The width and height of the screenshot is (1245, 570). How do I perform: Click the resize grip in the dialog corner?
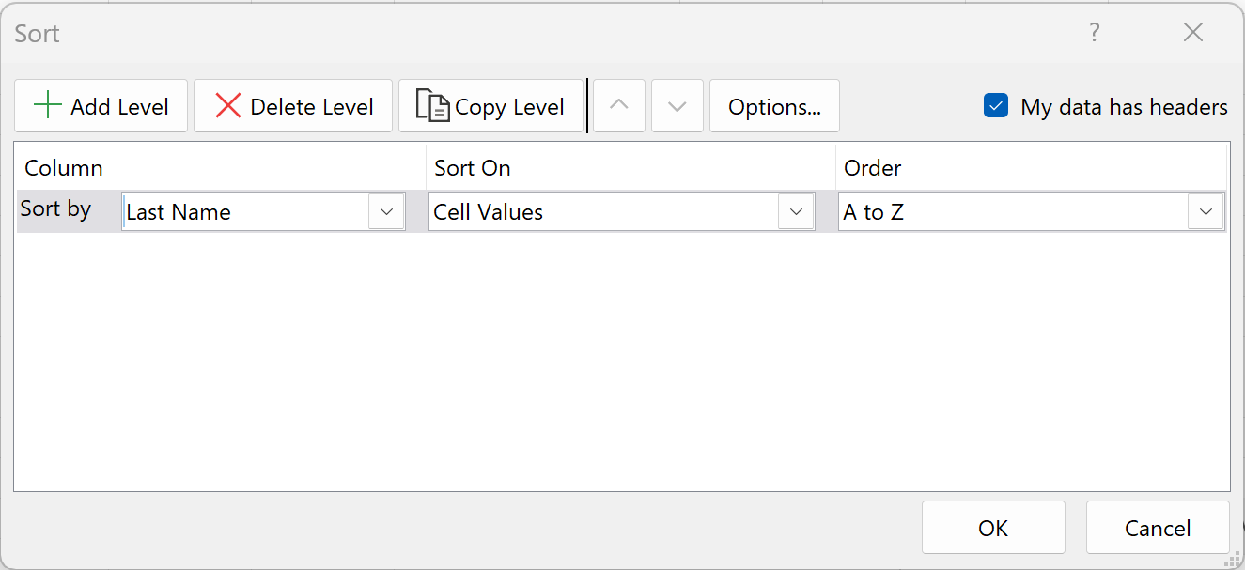coord(1235,560)
